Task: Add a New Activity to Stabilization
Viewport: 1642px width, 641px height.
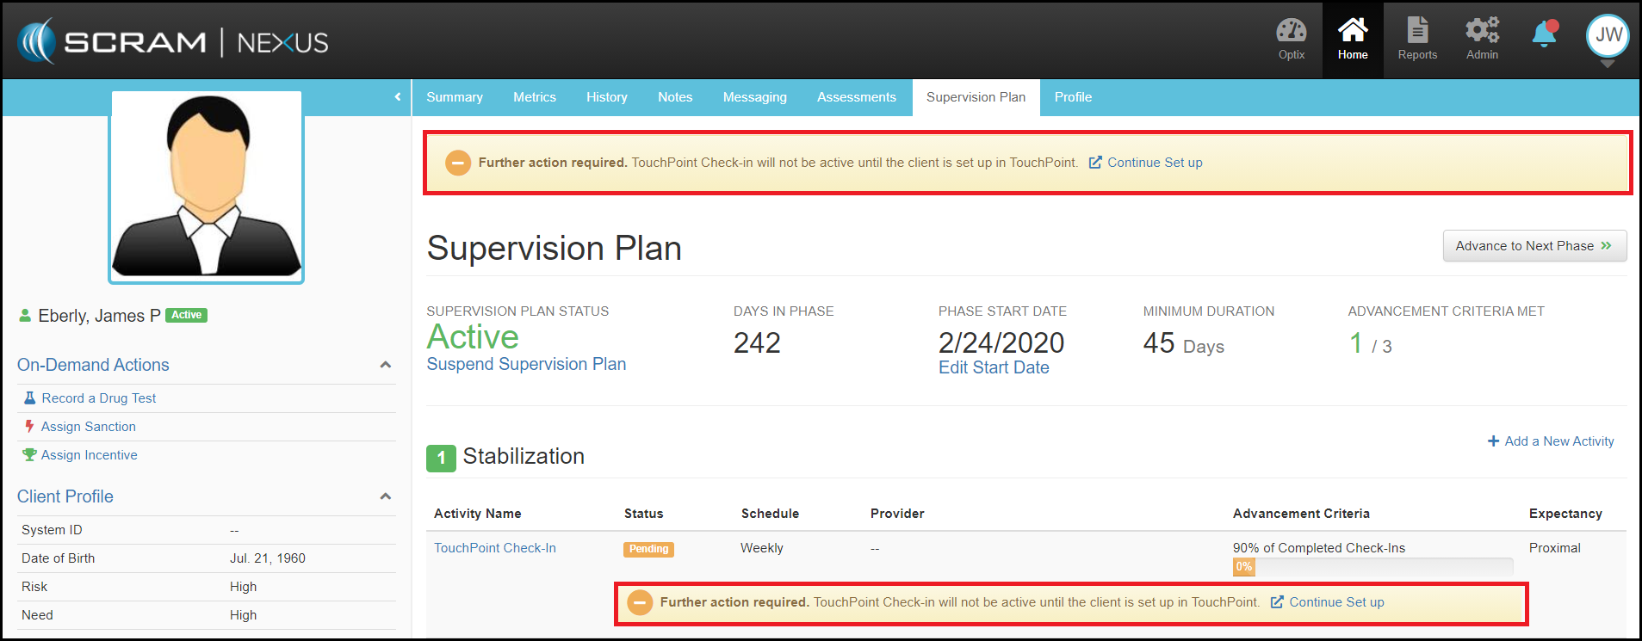Action: click(1551, 441)
